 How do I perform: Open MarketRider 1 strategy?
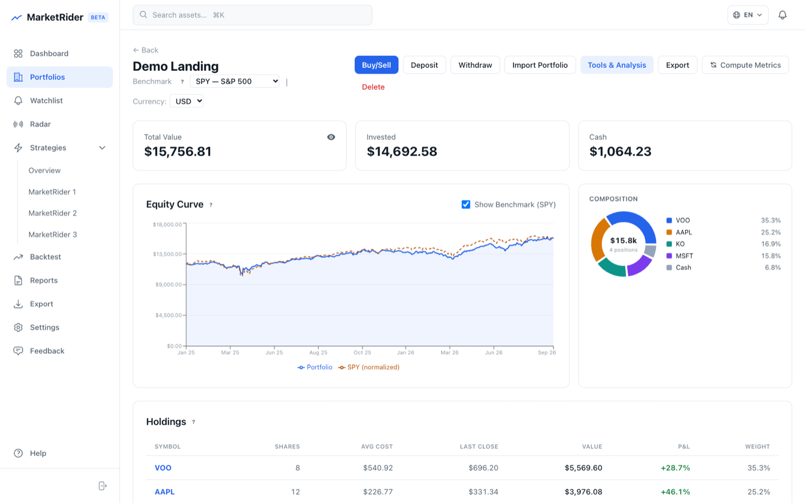(x=52, y=192)
